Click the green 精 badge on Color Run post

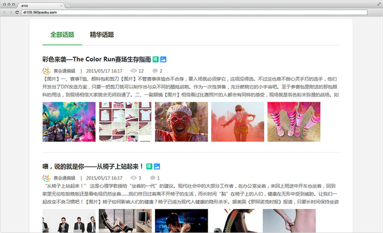156,59
